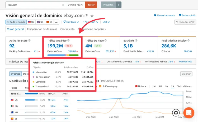
Task: Select 6M time range
Action: 160,86
